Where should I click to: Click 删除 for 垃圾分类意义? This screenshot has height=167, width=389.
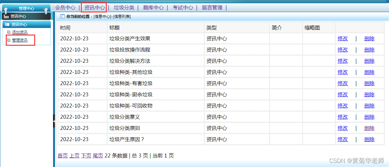click(369, 117)
